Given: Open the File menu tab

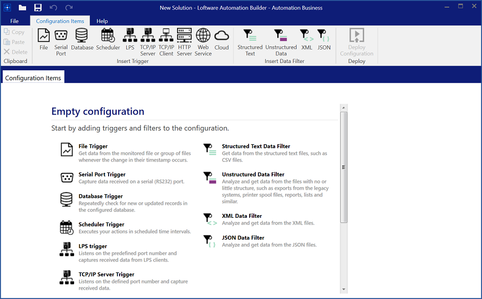Looking at the screenshot, I should coord(15,21).
